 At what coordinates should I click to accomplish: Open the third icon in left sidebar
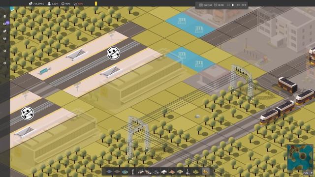(5, 31)
